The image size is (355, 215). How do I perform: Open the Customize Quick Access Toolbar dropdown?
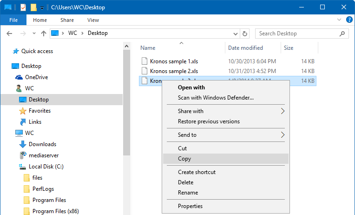42,8
